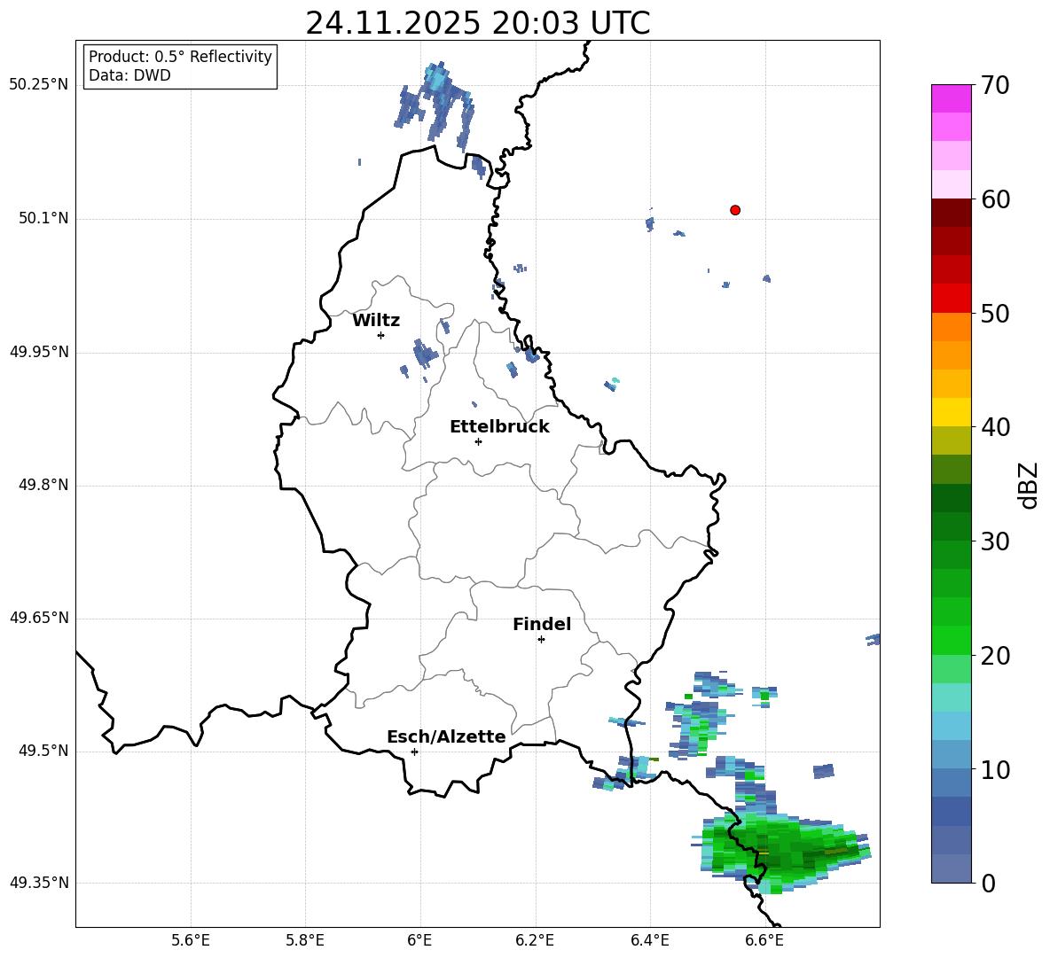Click the 10 tick on the colorbar

(994, 769)
